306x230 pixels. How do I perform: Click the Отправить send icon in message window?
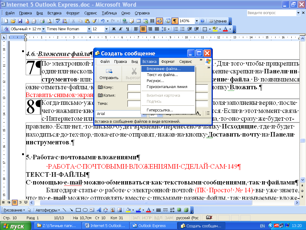click(x=109, y=74)
